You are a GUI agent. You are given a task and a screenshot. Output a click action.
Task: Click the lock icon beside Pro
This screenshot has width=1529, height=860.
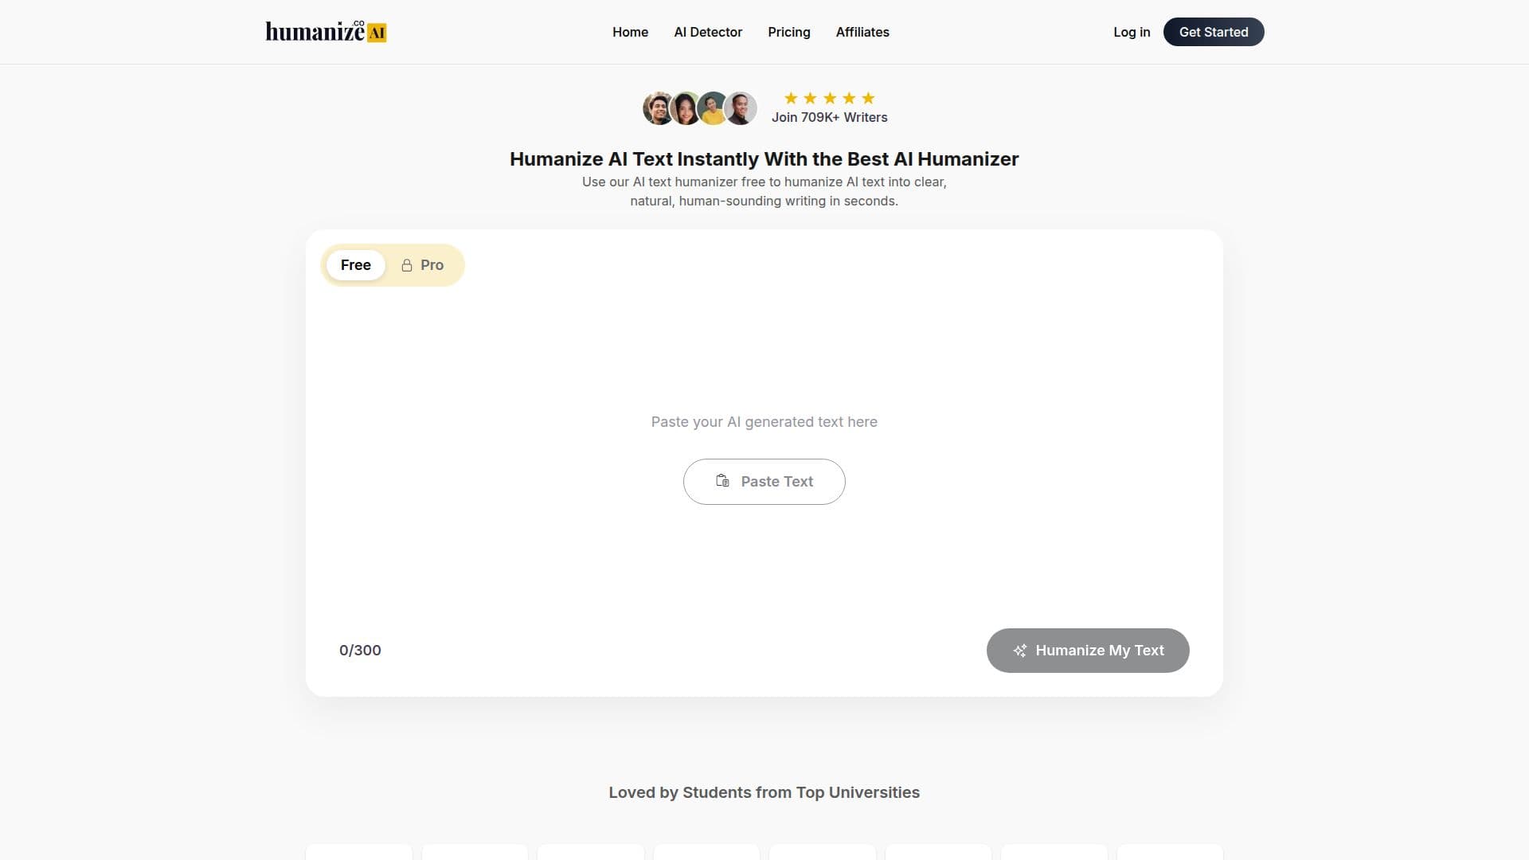[x=407, y=265]
